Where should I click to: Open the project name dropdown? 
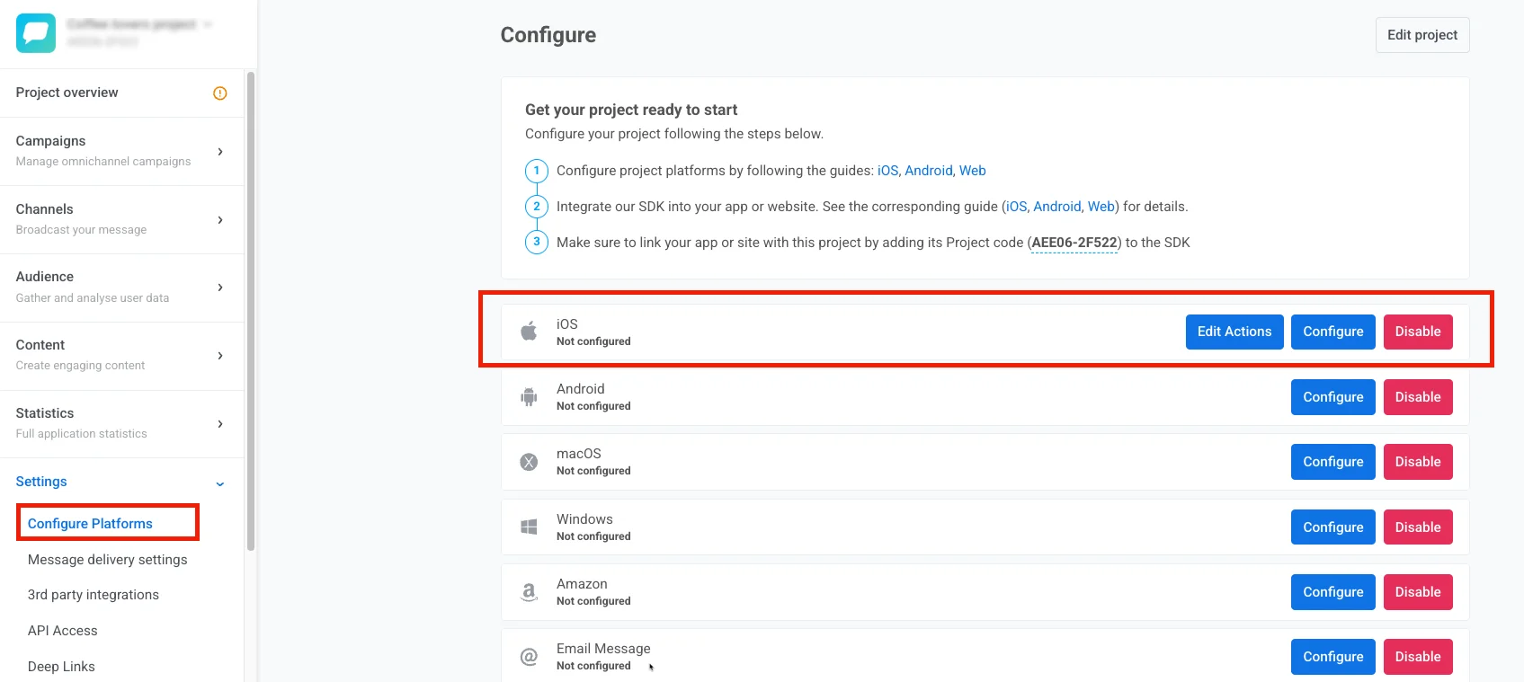pyautogui.click(x=138, y=25)
